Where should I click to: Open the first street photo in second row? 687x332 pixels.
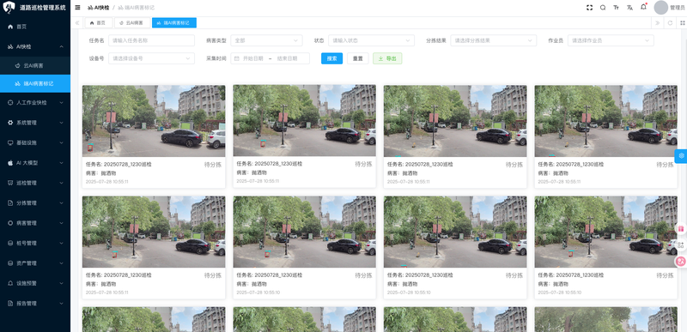point(154,232)
